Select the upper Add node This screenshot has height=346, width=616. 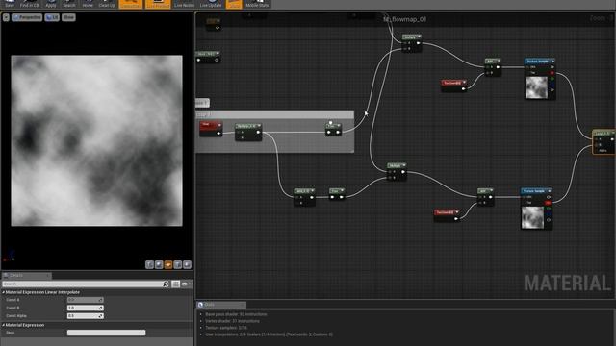[x=493, y=66]
